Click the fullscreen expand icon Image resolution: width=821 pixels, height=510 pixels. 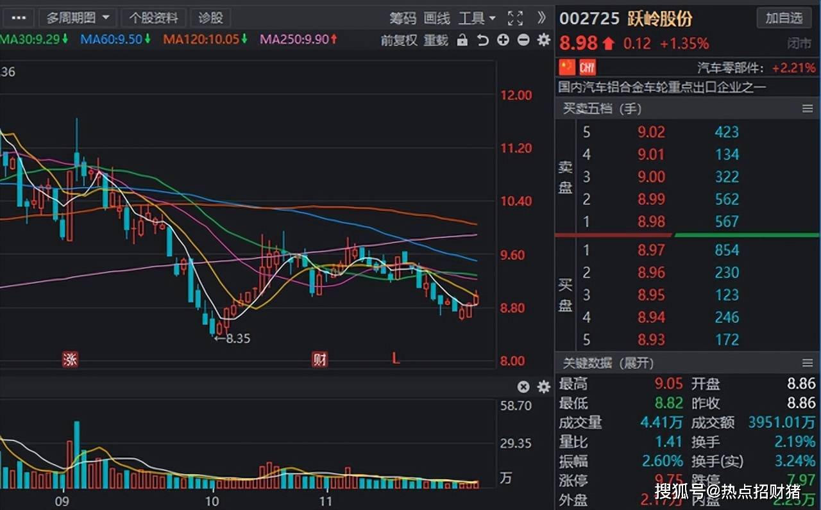pos(515,18)
